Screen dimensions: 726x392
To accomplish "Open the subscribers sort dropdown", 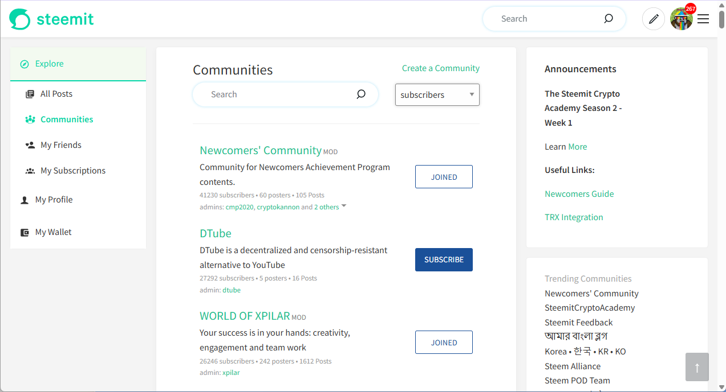I will [437, 95].
